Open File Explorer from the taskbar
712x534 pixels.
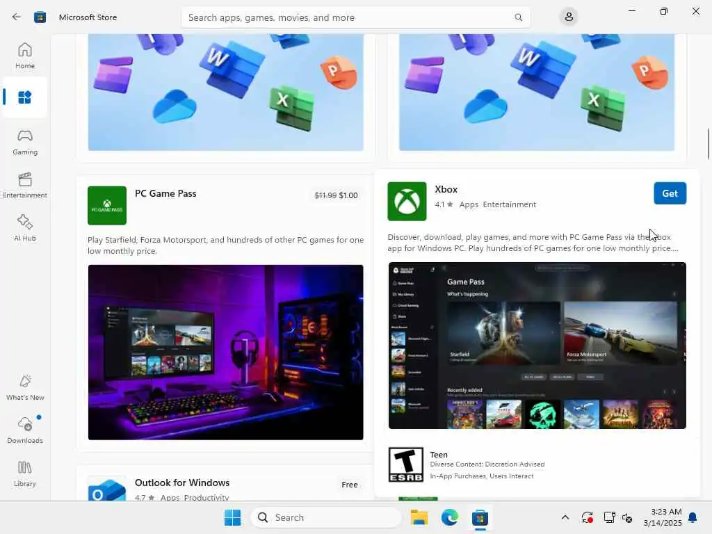tap(419, 517)
